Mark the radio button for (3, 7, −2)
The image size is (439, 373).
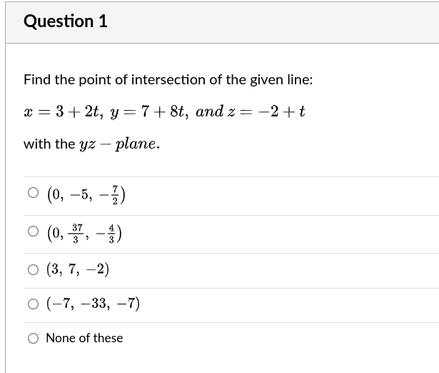(34, 269)
